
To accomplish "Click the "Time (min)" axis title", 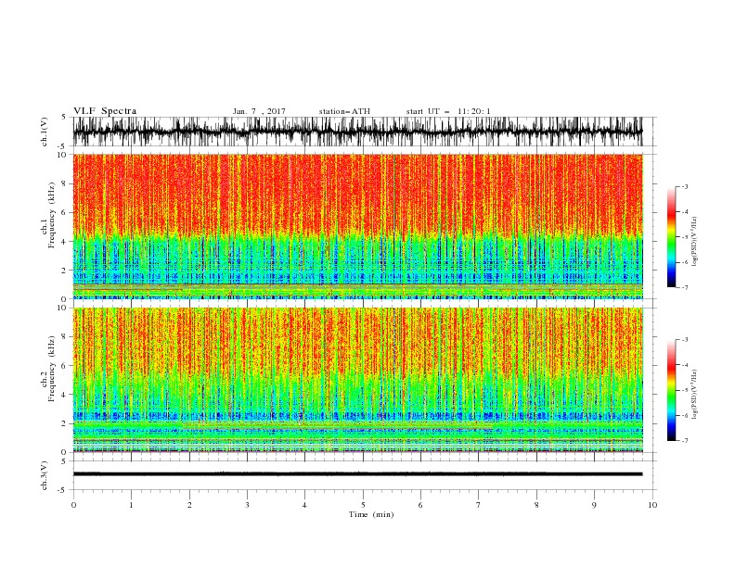I will [371, 514].
